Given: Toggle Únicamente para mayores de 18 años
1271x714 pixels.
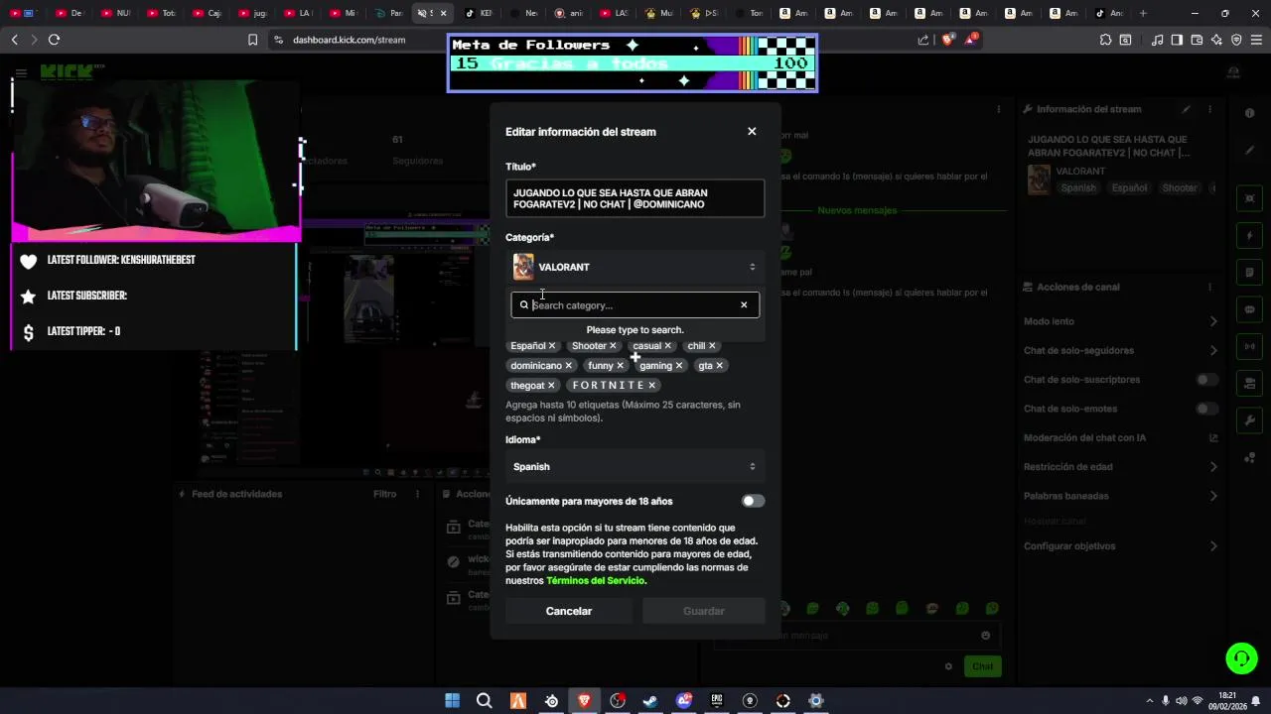Looking at the screenshot, I should pos(753,501).
